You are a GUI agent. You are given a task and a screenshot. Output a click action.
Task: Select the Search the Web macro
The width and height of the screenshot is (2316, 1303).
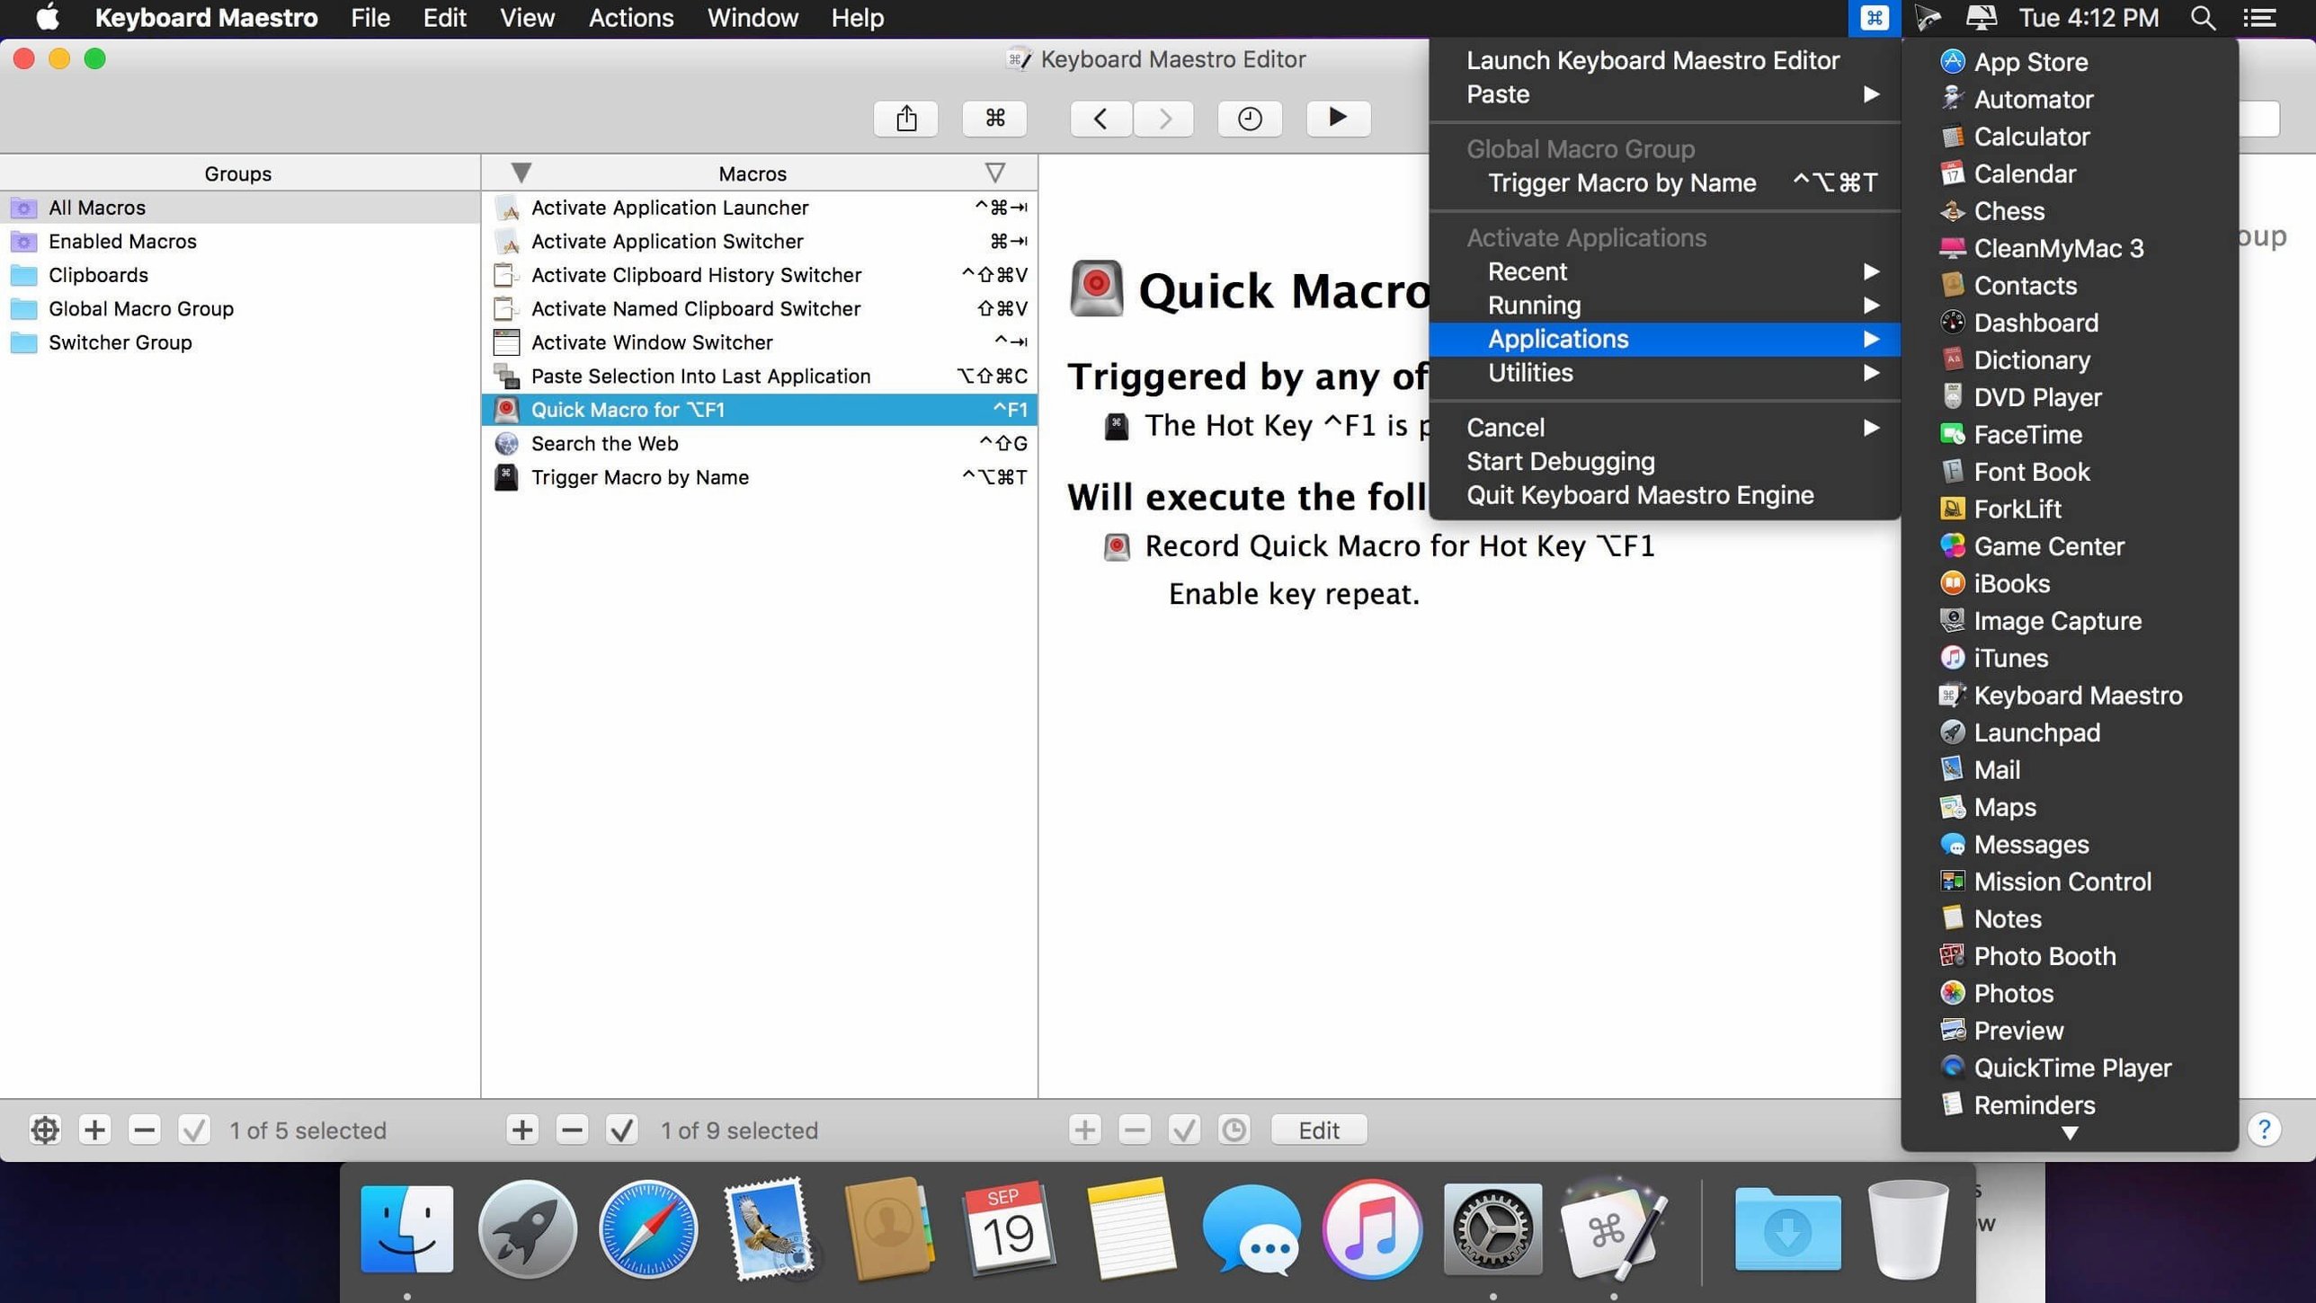(x=760, y=444)
